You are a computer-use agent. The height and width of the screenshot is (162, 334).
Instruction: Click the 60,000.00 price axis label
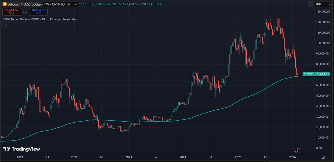(x=323, y=85)
